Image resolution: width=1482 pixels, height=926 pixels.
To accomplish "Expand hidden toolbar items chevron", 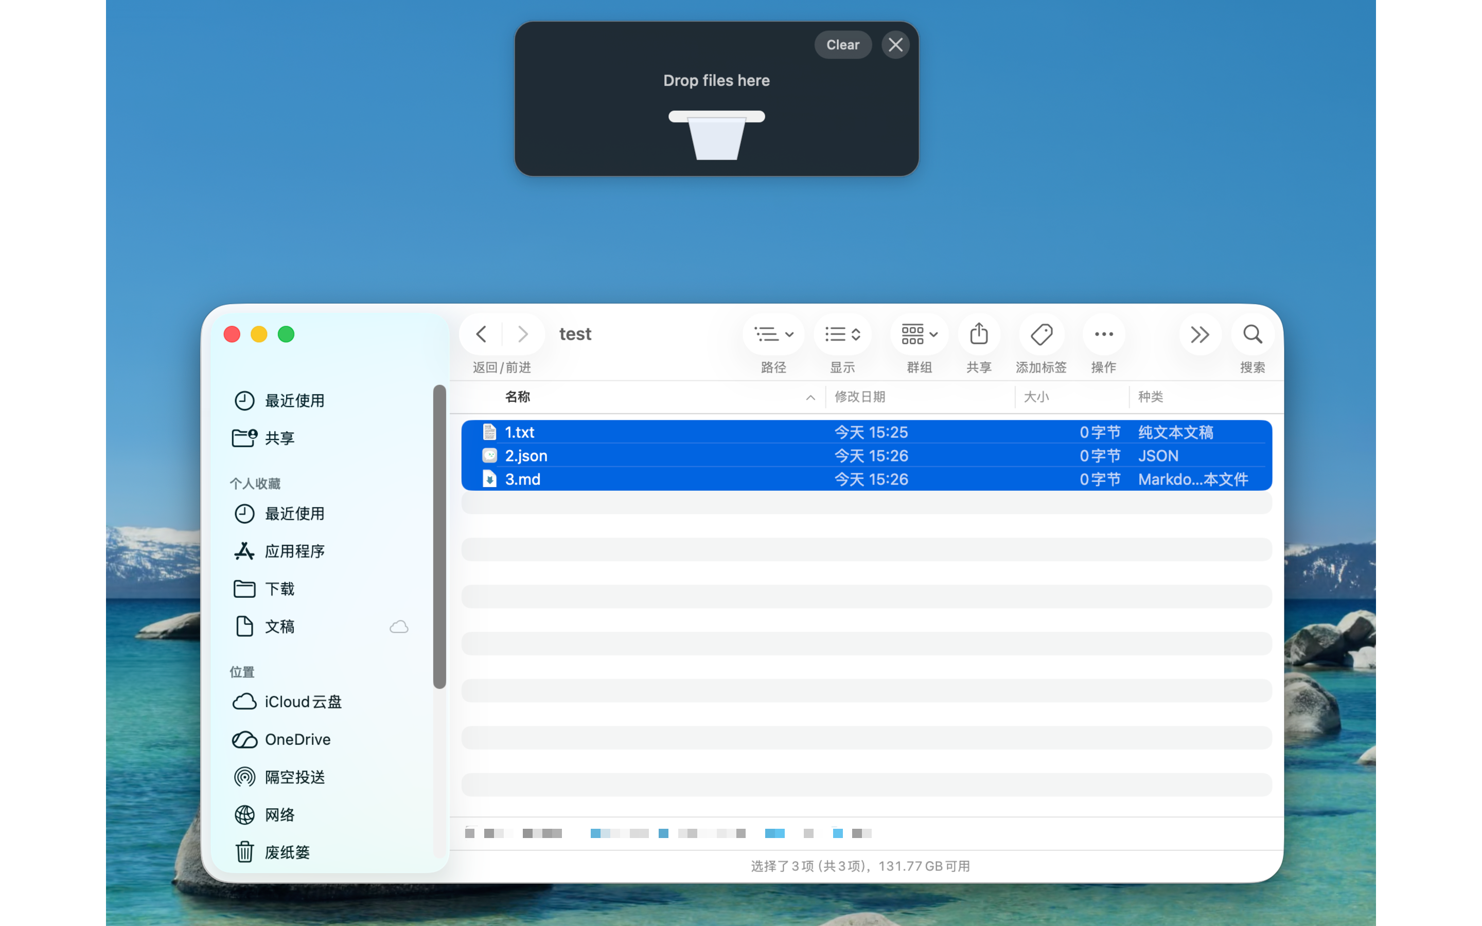I will [1199, 334].
